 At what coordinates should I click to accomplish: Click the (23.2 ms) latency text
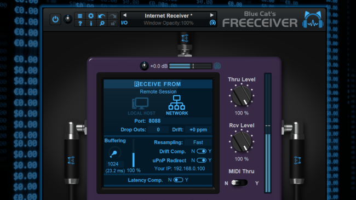click(115, 170)
